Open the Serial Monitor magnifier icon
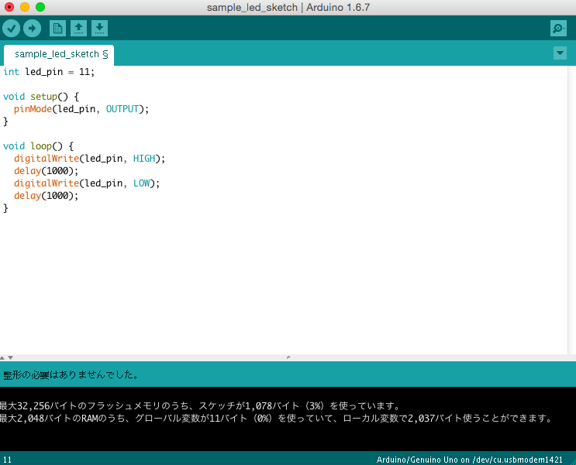The width and height of the screenshot is (576, 465). [558, 28]
